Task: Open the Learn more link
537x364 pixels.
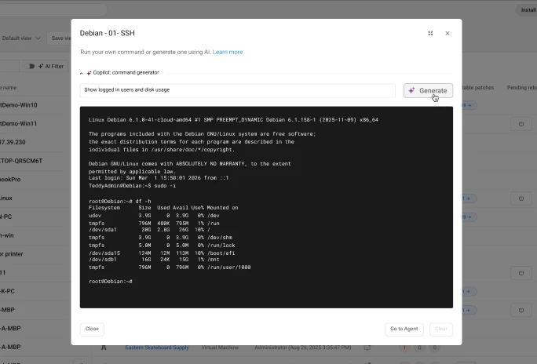Action: tap(228, 52)
